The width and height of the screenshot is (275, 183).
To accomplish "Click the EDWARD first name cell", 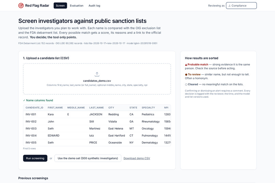I will (x=54, y=136).
